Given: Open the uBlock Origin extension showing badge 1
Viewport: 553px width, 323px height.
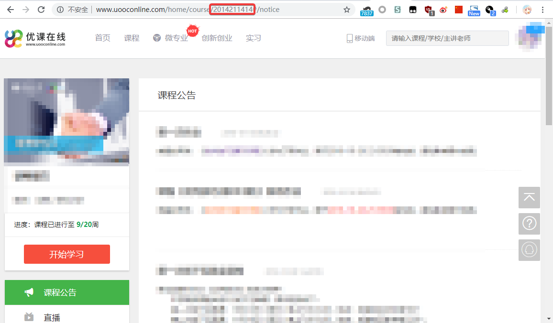Looking at the screenshot, I should click(428, 9).
